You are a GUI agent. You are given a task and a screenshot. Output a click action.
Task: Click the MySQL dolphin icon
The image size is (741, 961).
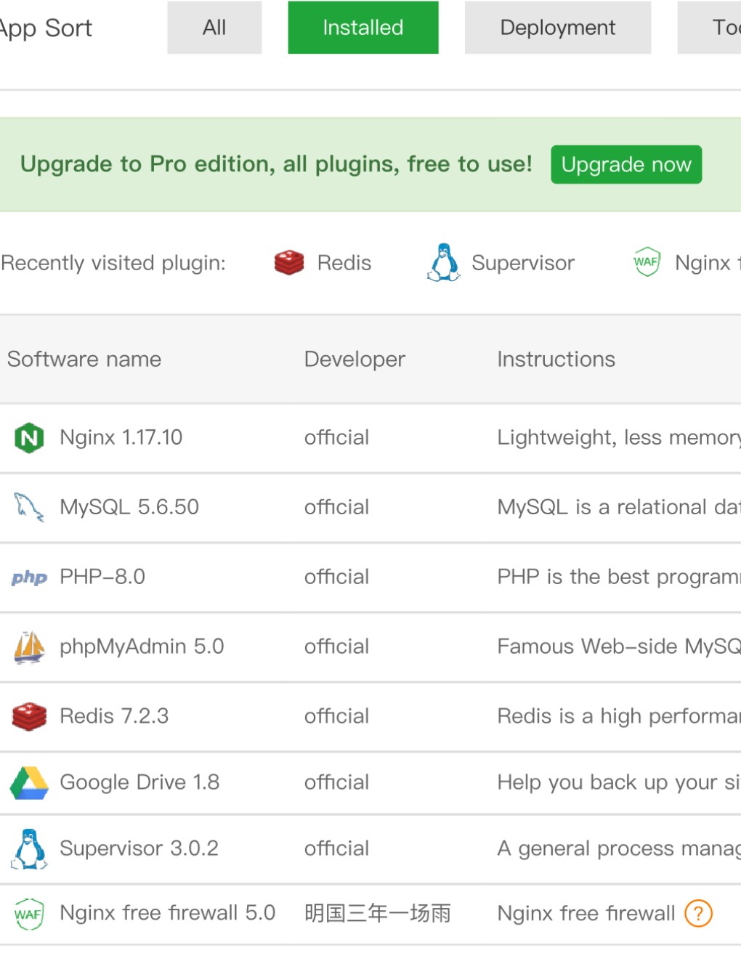[29, 507]
